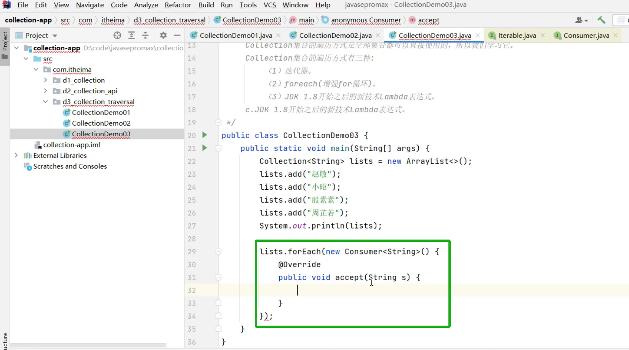Expand the d1_collection package
Viewport: 629px width, 350px height.
point(45,80)
